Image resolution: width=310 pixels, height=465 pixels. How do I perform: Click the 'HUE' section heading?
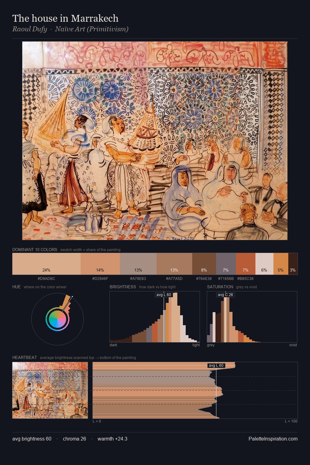click(16, 287)
